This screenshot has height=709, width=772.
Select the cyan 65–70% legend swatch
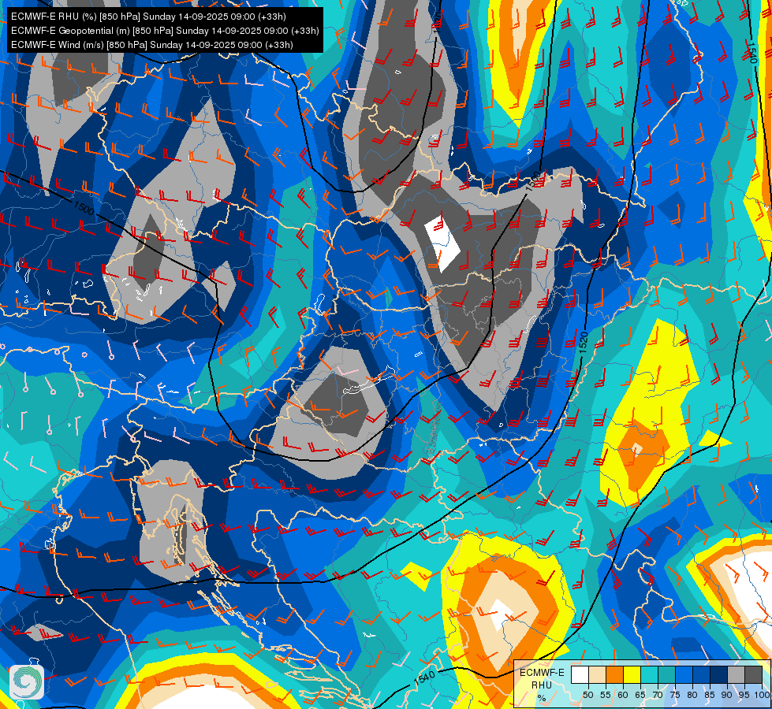pos(650,674)
